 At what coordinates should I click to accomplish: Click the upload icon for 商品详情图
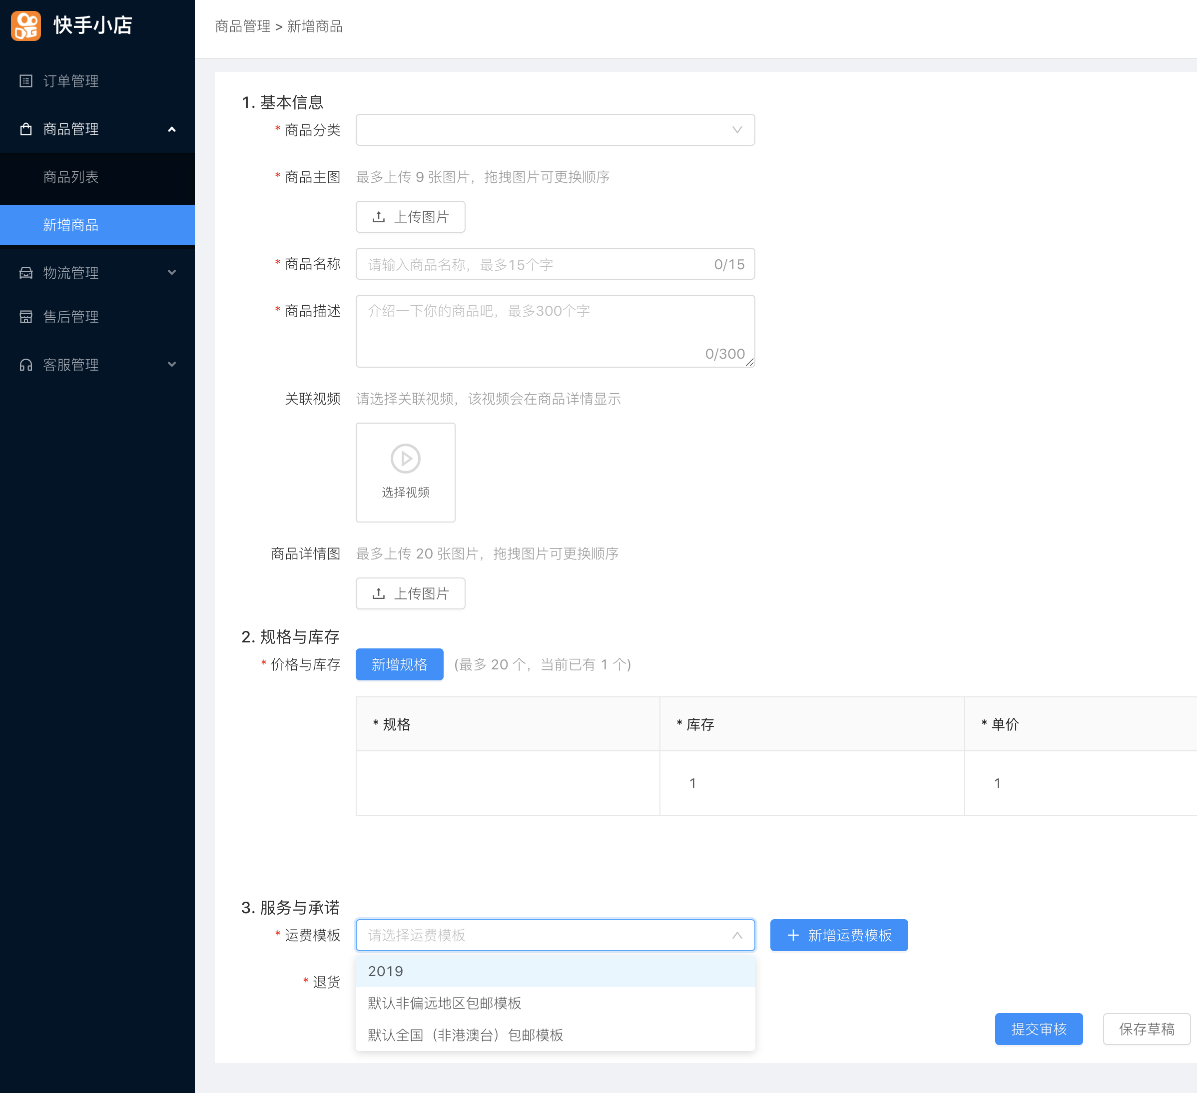[379, 593]
